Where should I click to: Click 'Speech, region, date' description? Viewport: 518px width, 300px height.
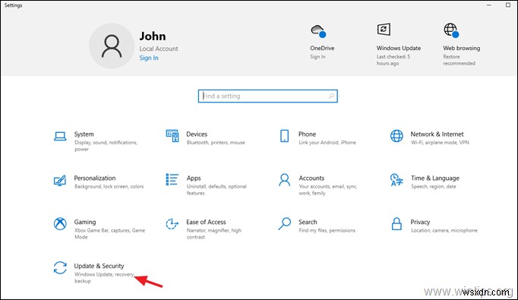click(434, 187)
